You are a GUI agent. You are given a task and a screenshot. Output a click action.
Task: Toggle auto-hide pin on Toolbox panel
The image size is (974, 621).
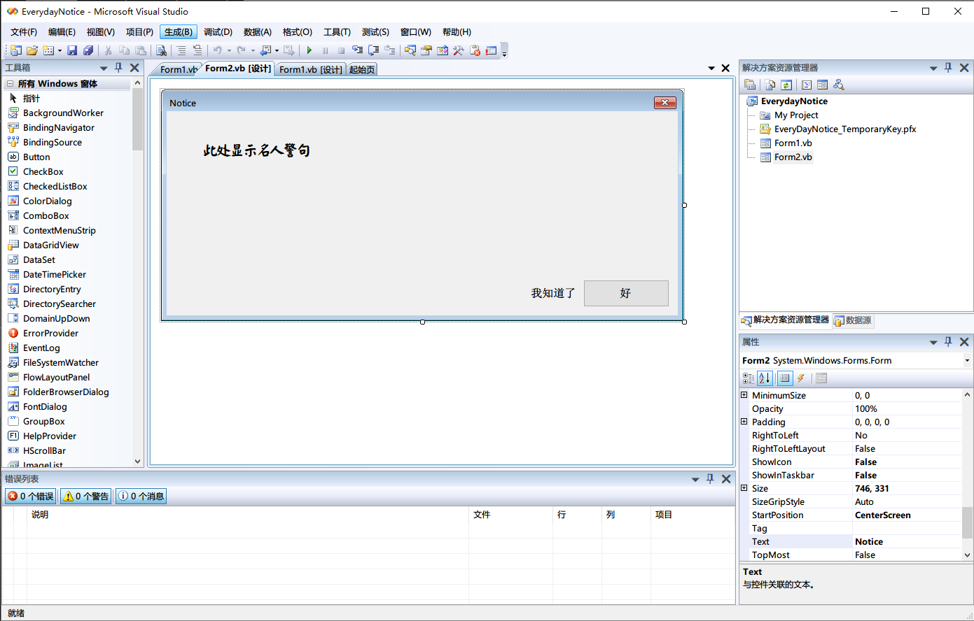(x=118, y=68)
